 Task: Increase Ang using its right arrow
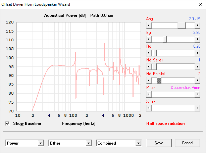(197, 25)
